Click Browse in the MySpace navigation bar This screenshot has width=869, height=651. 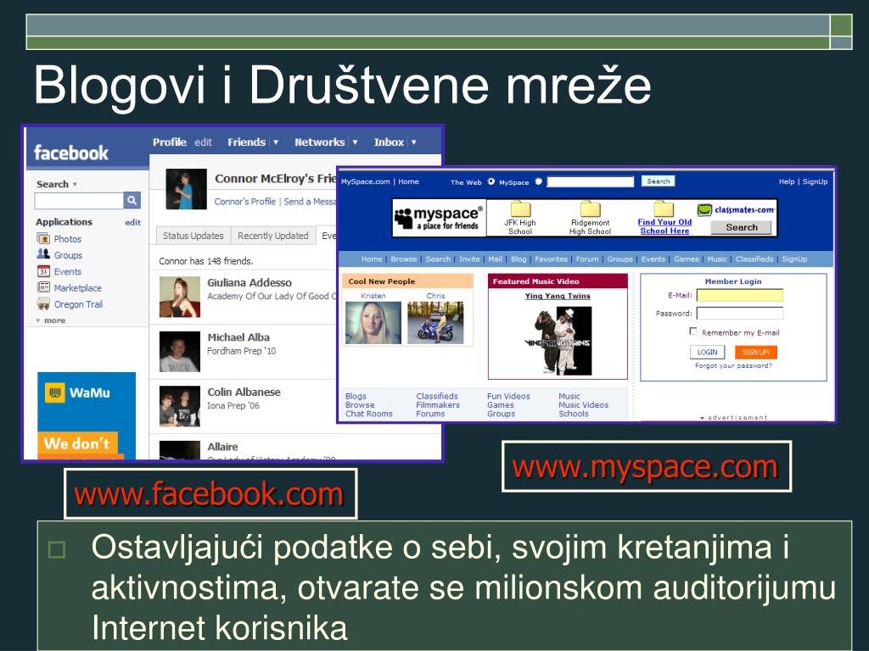pos(403,259)
